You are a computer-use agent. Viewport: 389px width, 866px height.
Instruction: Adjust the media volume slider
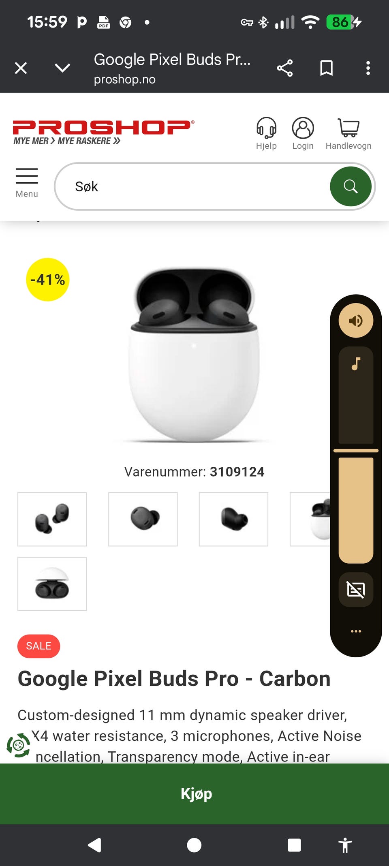click(x=356, y=455)
